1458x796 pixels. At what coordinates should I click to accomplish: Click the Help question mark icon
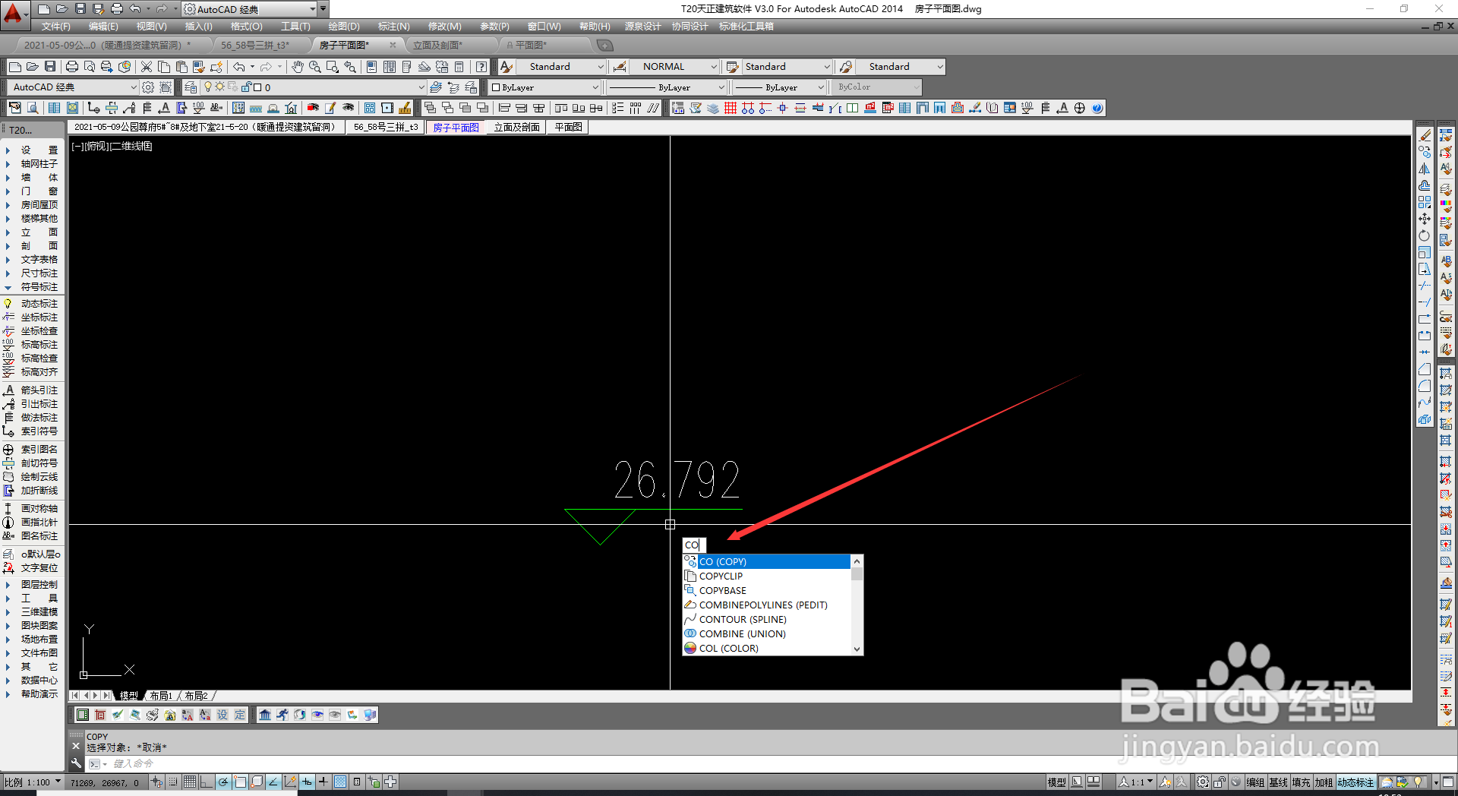click(x=481, y=67)
